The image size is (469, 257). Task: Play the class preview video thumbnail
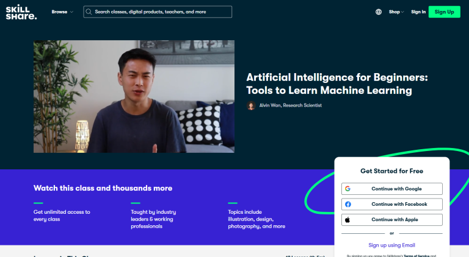134,97
